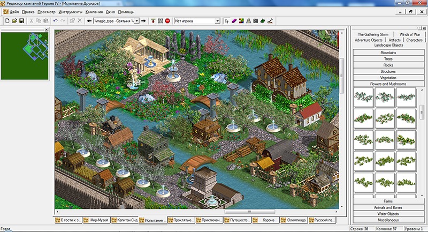
Task: Click the Cut scissors icon
Action: click(x=32, y=21)
